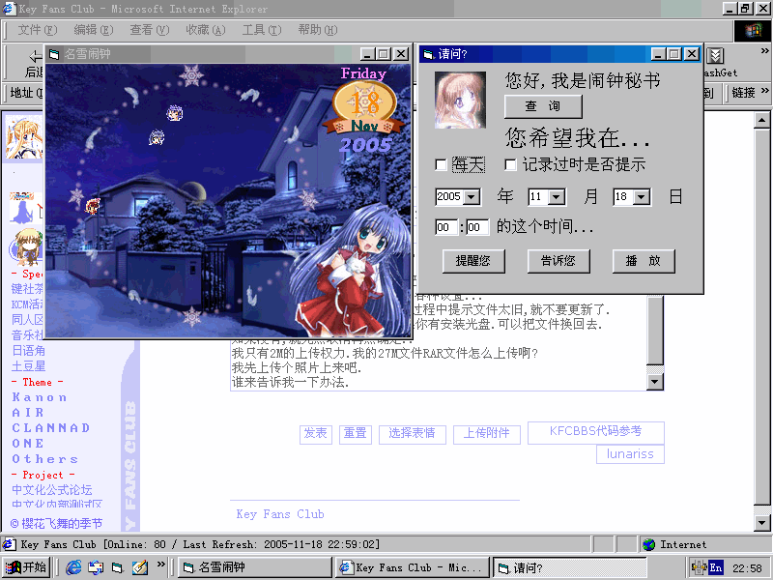Open the 文件 menu
The image size is (773, 580).
click(38, 30)
